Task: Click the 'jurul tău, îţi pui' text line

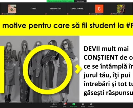Action: click(107, 75)
